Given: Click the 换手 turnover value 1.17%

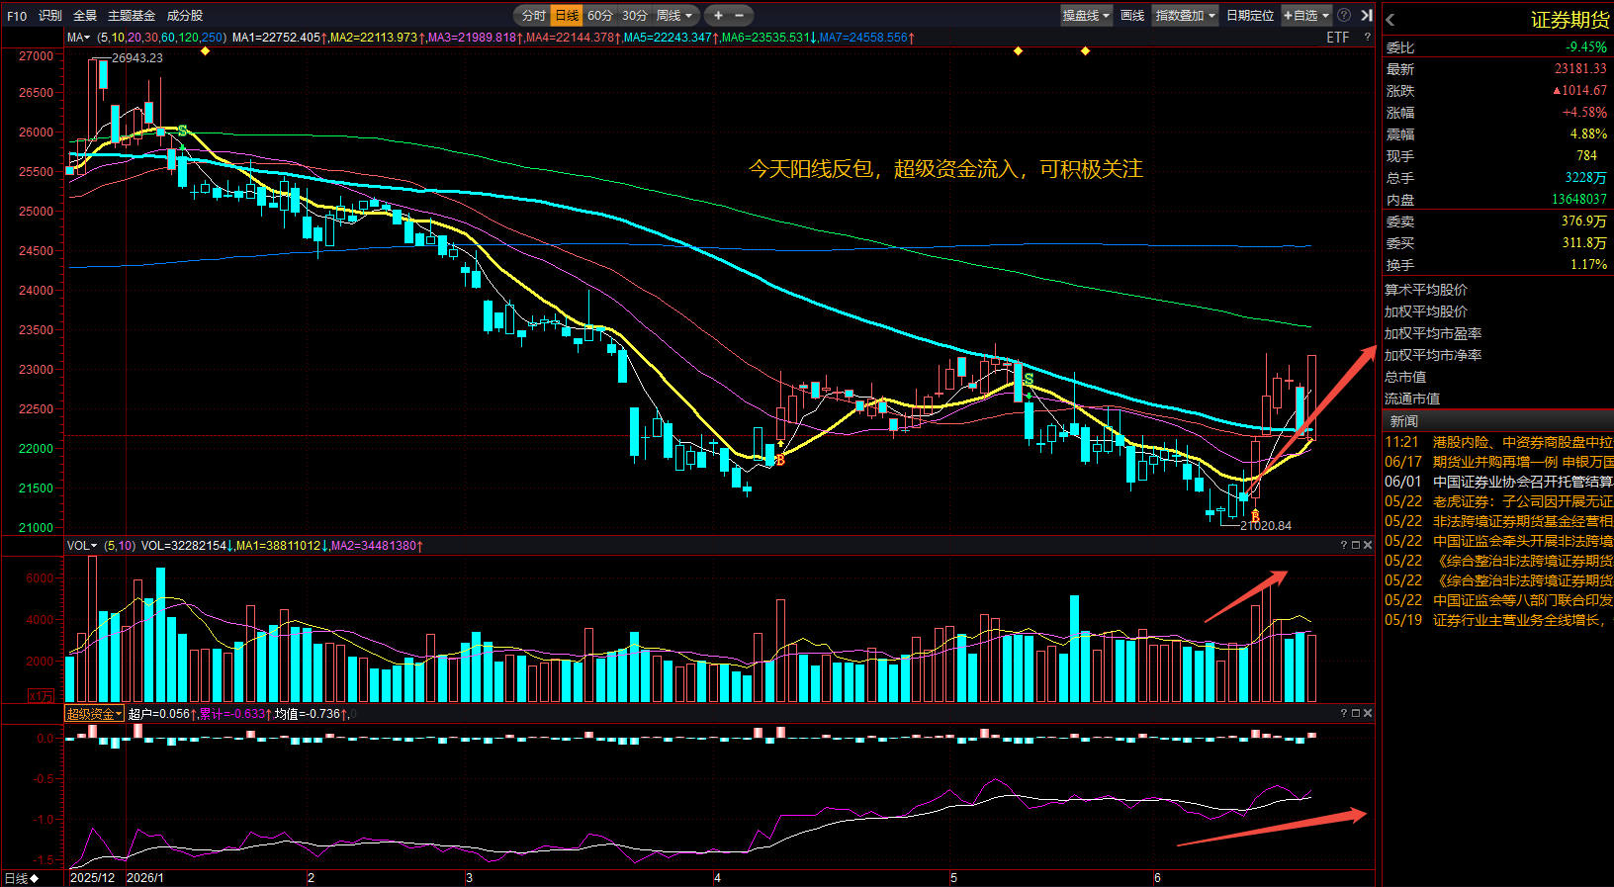Looking at the screenshot, I should pos(1588,265).
